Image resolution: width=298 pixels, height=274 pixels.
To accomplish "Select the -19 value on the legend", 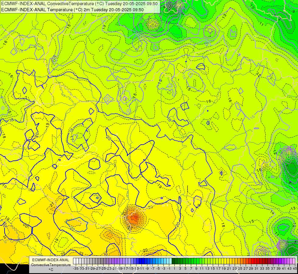I will (x=119, y=269).
